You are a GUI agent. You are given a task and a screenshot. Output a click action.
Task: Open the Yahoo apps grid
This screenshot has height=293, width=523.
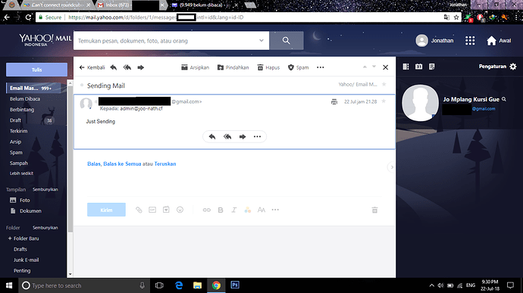coord(470,41)
